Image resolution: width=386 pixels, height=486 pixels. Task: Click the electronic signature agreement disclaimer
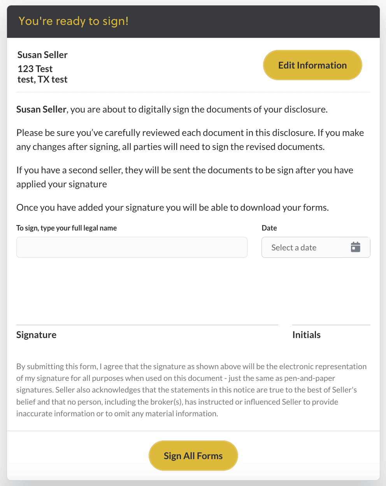pos(191,390)
